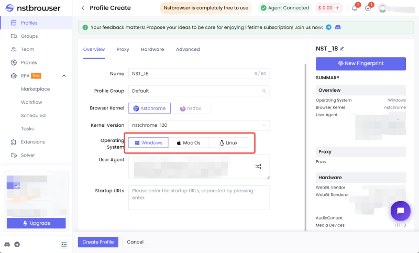The width and height of the screenshot is (419, 253).
Task: Add balance with the plus icon
Action: click(x=337, y=8)
